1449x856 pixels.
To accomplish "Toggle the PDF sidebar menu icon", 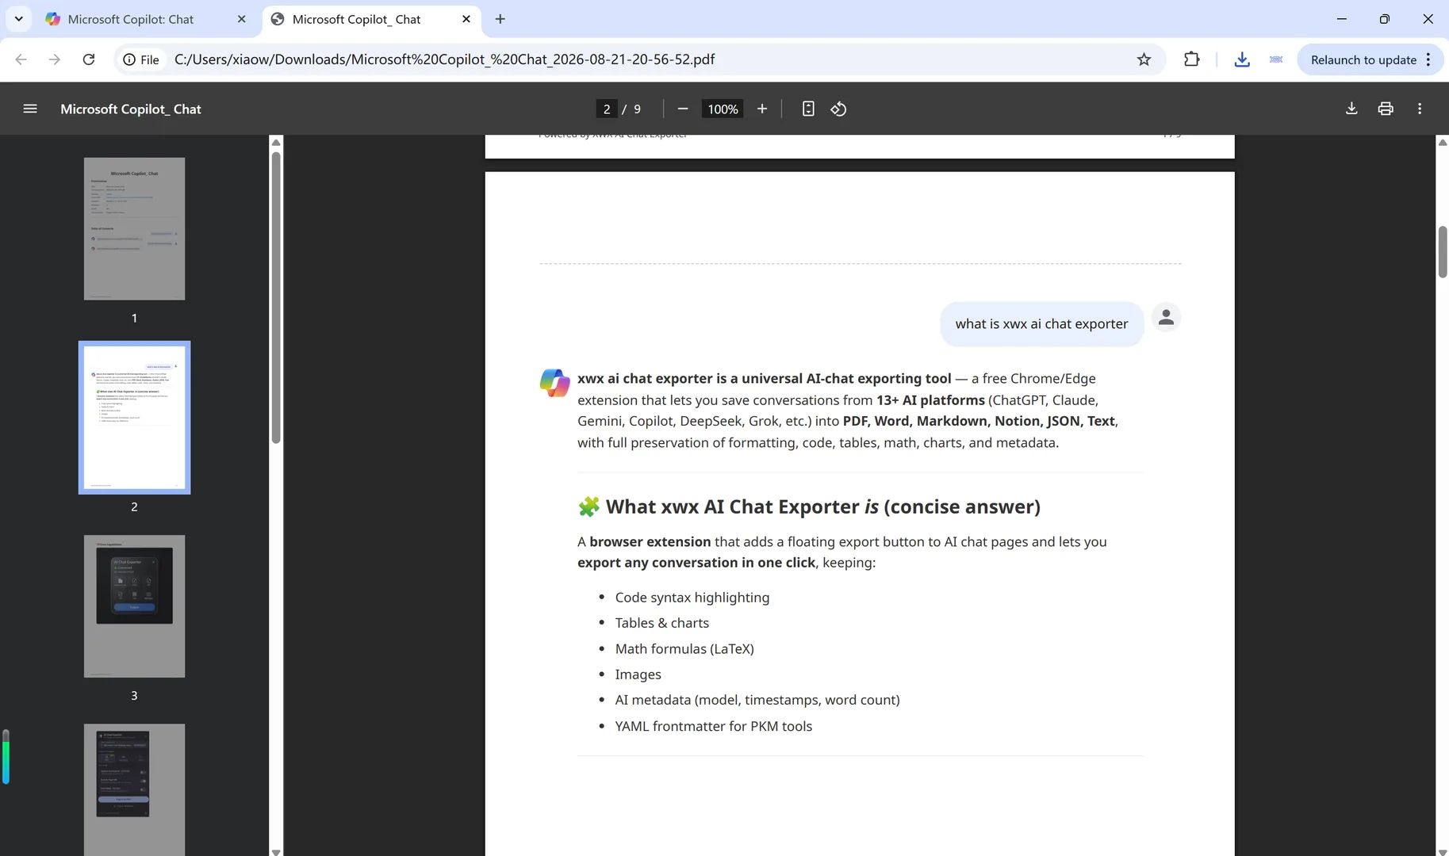I will [x=30, y=109].
